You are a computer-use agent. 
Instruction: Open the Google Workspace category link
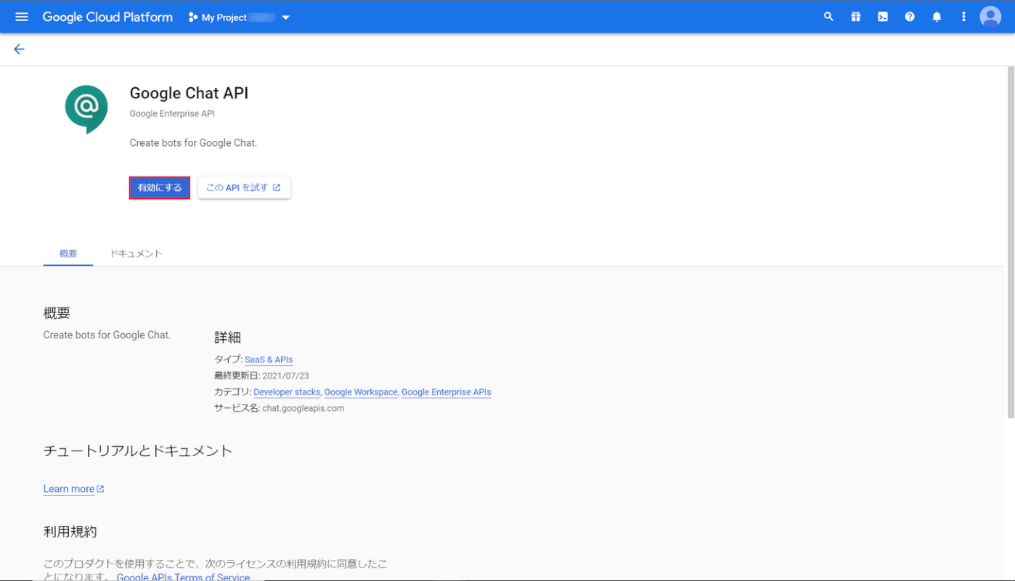pyautogui.click(x=361, y=392)
